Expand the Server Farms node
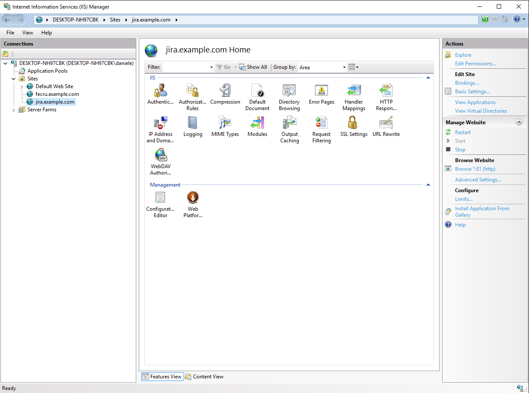 [13, 110]
